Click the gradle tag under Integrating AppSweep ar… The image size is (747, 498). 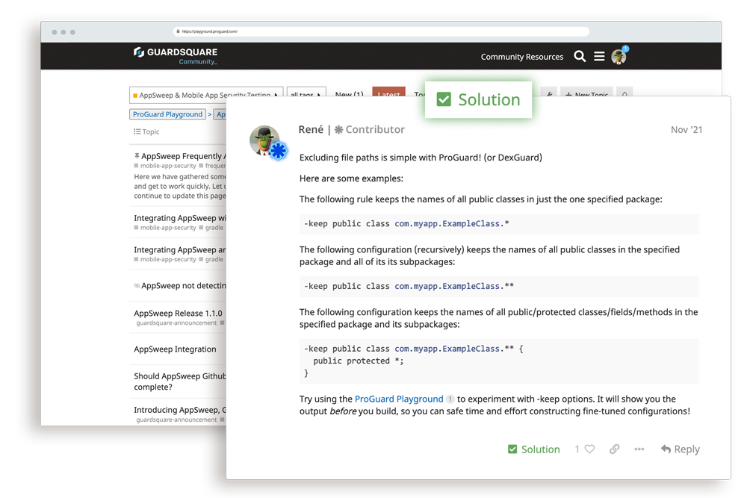[x=211, y=260]
